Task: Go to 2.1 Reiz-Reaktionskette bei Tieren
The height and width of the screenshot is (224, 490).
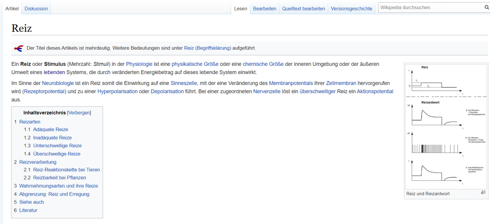Action: pyautogui.click(x=66, y=170)
